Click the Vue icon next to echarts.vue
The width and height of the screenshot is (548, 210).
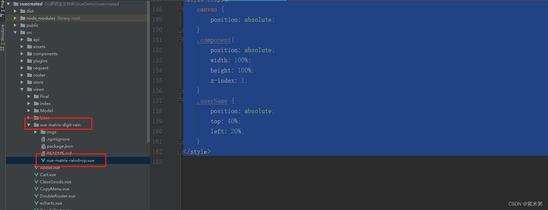(36, 203)
